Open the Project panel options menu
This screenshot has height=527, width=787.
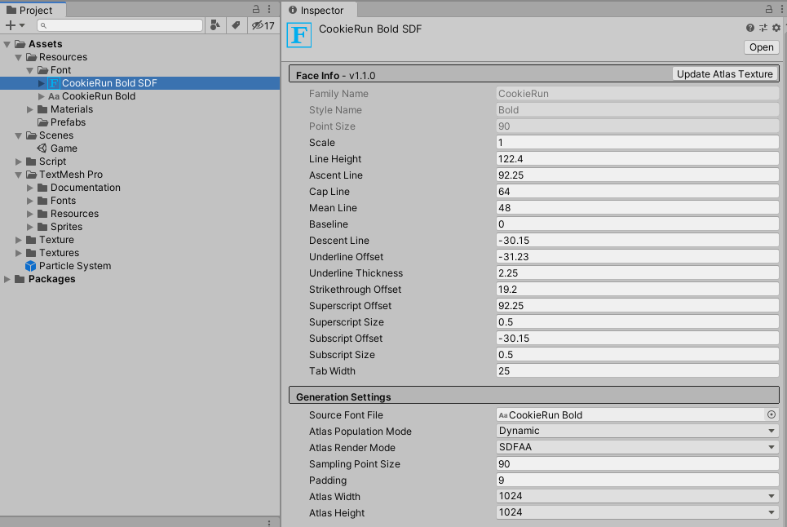click(269, 9)
